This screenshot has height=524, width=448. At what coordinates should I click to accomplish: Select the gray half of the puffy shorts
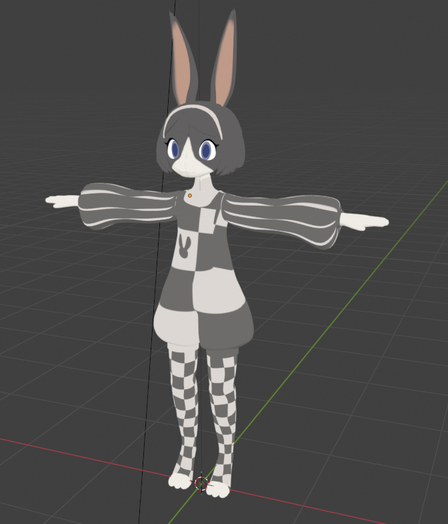click(x=227, y=324)
